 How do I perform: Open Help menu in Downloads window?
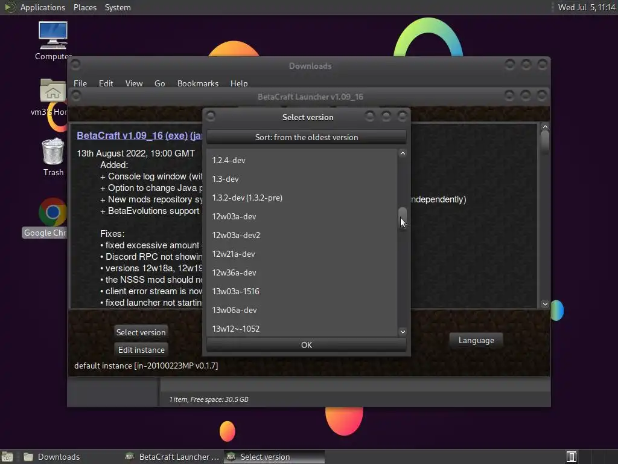tap(239, 83)
